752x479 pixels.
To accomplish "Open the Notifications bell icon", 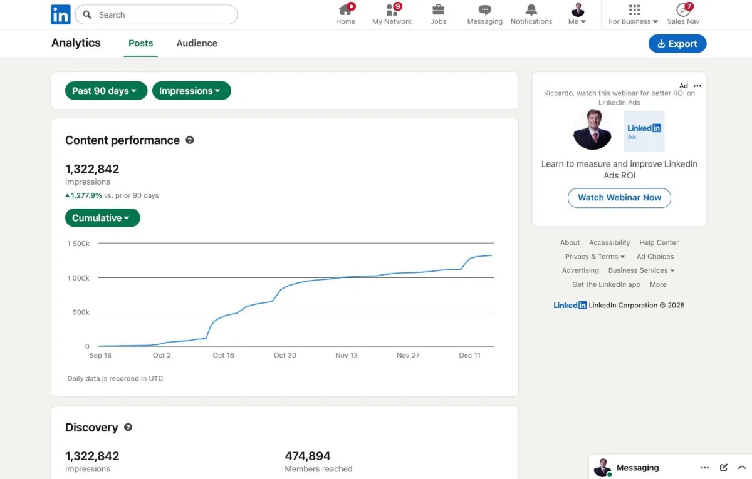I will click(x=531, y=10).
